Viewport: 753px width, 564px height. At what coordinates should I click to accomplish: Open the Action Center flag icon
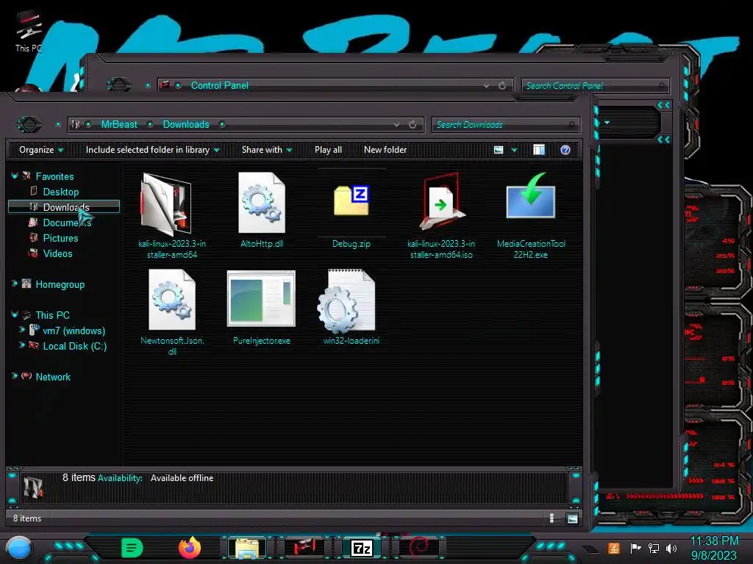pos(635,548)
